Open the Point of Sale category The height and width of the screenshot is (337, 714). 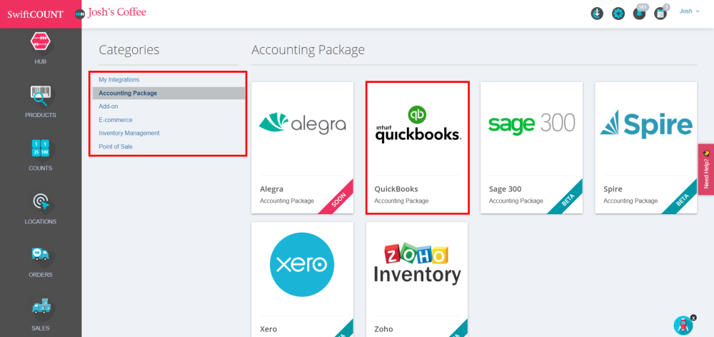pos(116,146)
